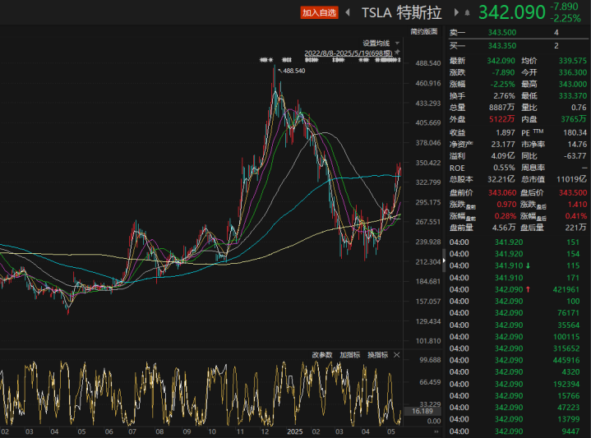Click 盘前价 value 343.060
This screenshot has width=591, height=438.
(x=502, y=193)
